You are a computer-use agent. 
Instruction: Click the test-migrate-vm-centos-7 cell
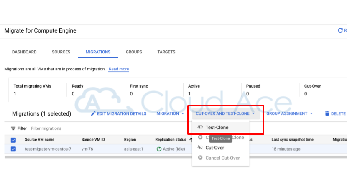48,149
